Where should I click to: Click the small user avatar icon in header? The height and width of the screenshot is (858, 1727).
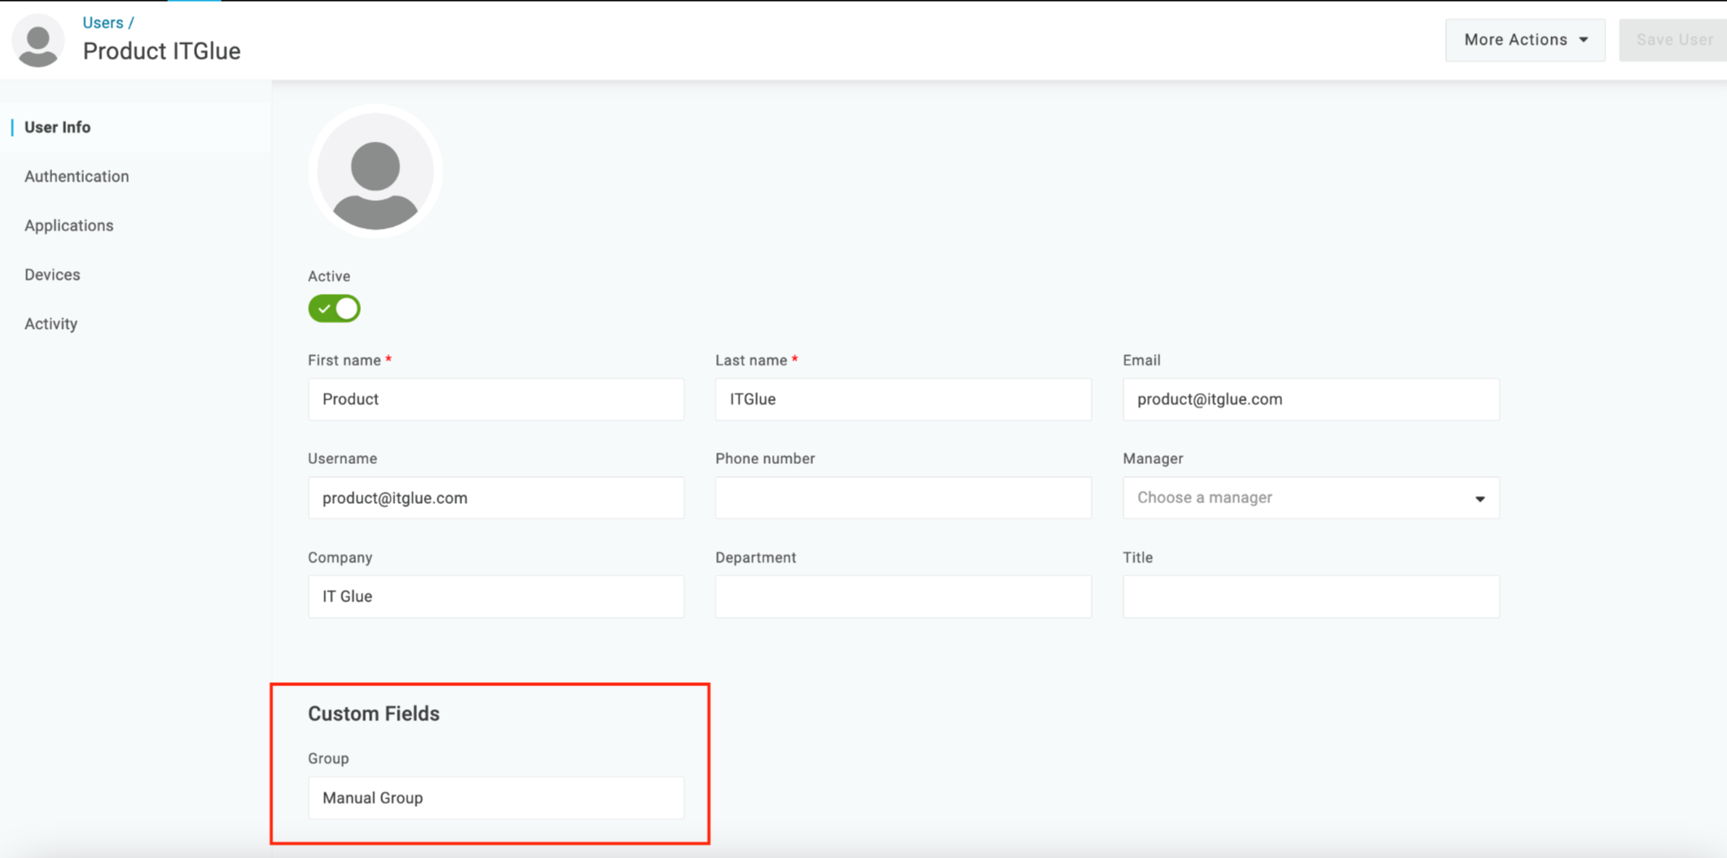click(38, 41)
